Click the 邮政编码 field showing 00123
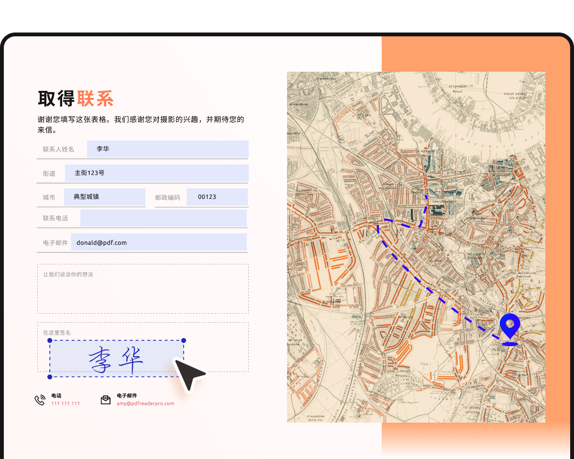Screen dimensions: 574x459 pyautogui.click(x=217, y=197)
